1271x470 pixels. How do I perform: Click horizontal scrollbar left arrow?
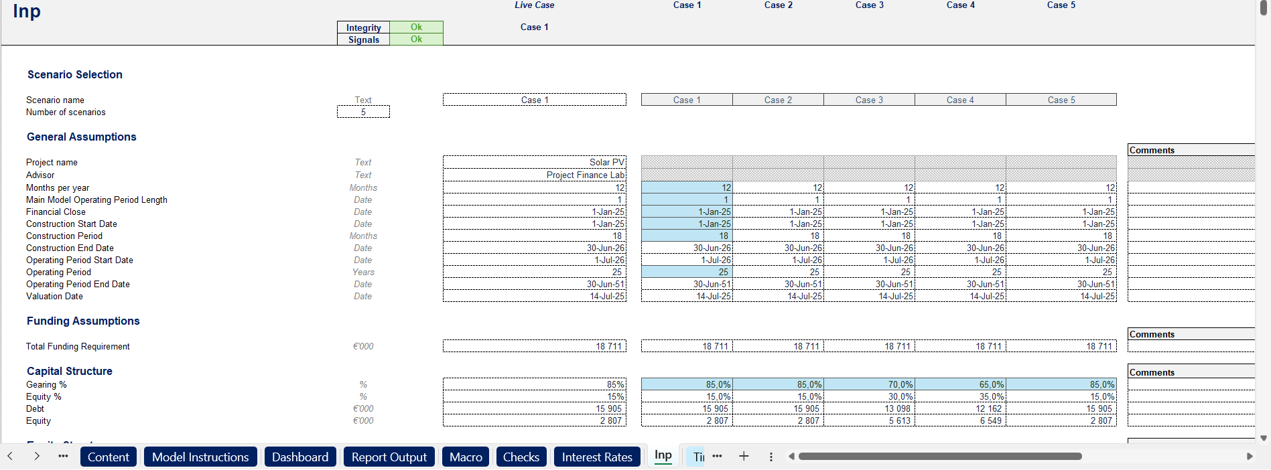[791, 457]
